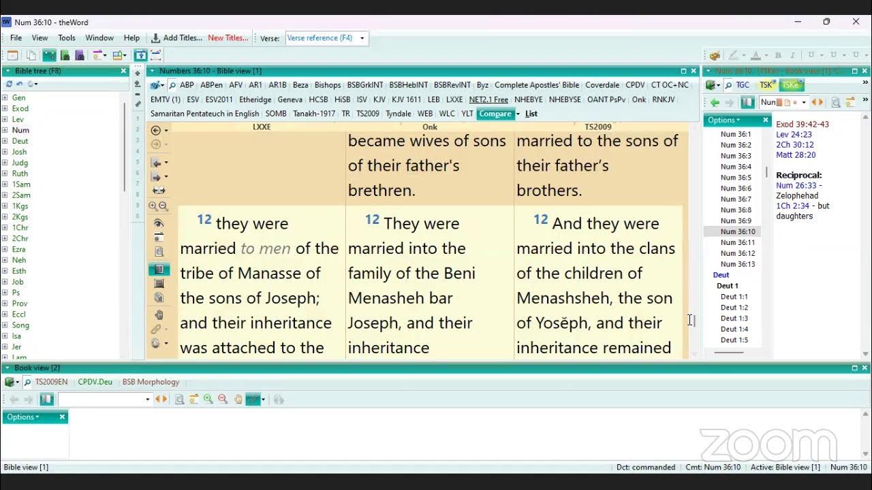Screen dimensions: 872x490
Task: Open the font color picker swatch
Action: click(755, 54)
